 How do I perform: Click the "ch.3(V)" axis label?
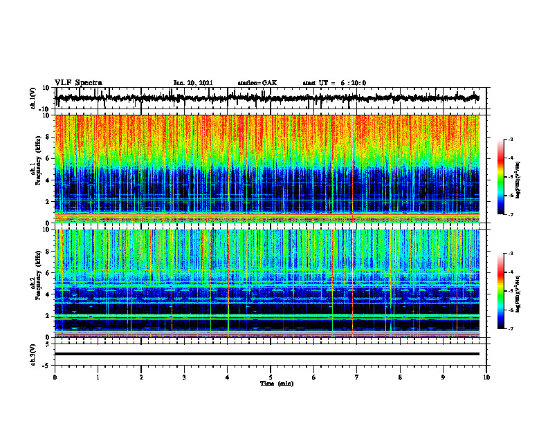pos(33,355)
